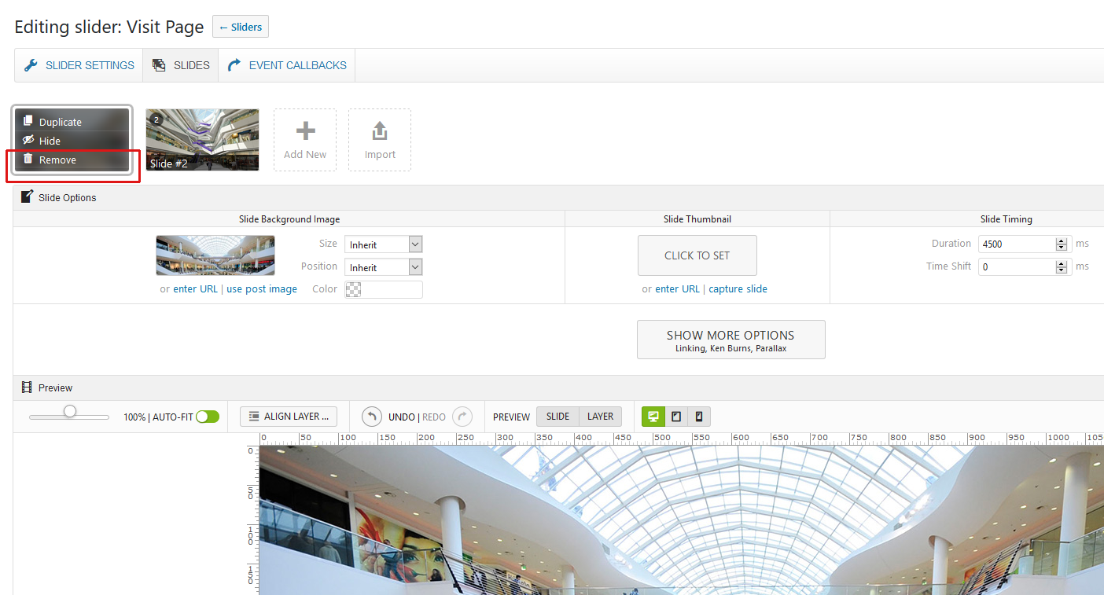Select the desktop device preview icon
The width and height of the screenshot is (1104, 595).
(653, 417)
